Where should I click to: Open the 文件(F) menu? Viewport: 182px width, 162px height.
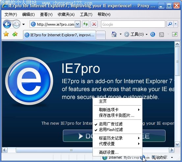pyautogui.click(x=11, y=15)
